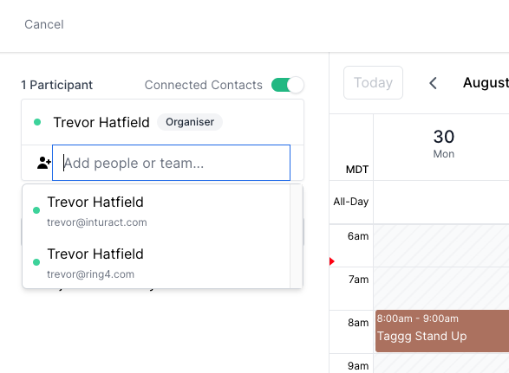Click green status dot beside Organiser Trevor Hatfield
Screen dimensions: 509x373
click(37, 122)
